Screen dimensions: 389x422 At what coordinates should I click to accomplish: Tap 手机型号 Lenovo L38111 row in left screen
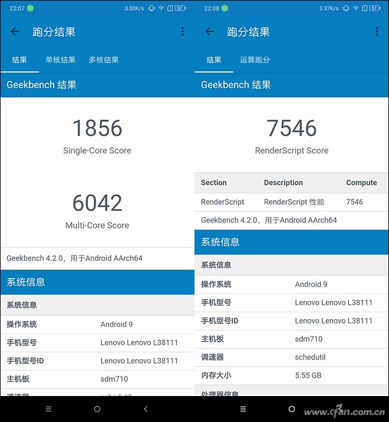(97, 342)
